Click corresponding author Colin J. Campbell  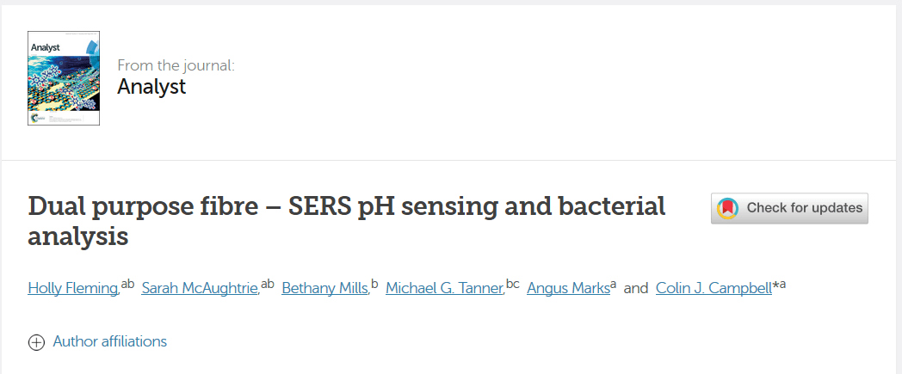(x=714, y=288)
